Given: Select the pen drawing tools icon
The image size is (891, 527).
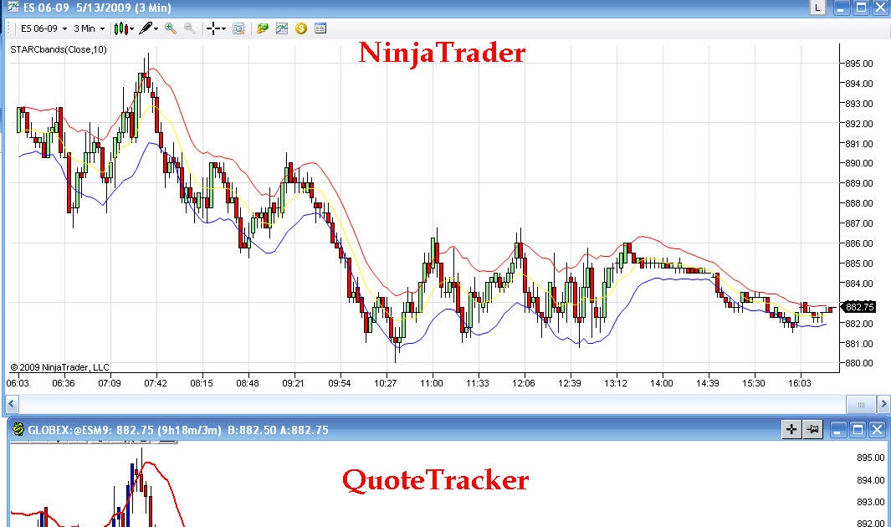Looking at the screenshot, I should pyautogui.click(x=146, y=28).
